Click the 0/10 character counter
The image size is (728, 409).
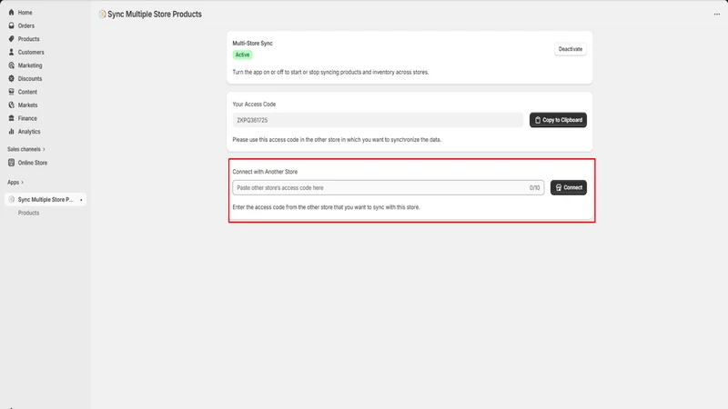(x=534, y=188)
